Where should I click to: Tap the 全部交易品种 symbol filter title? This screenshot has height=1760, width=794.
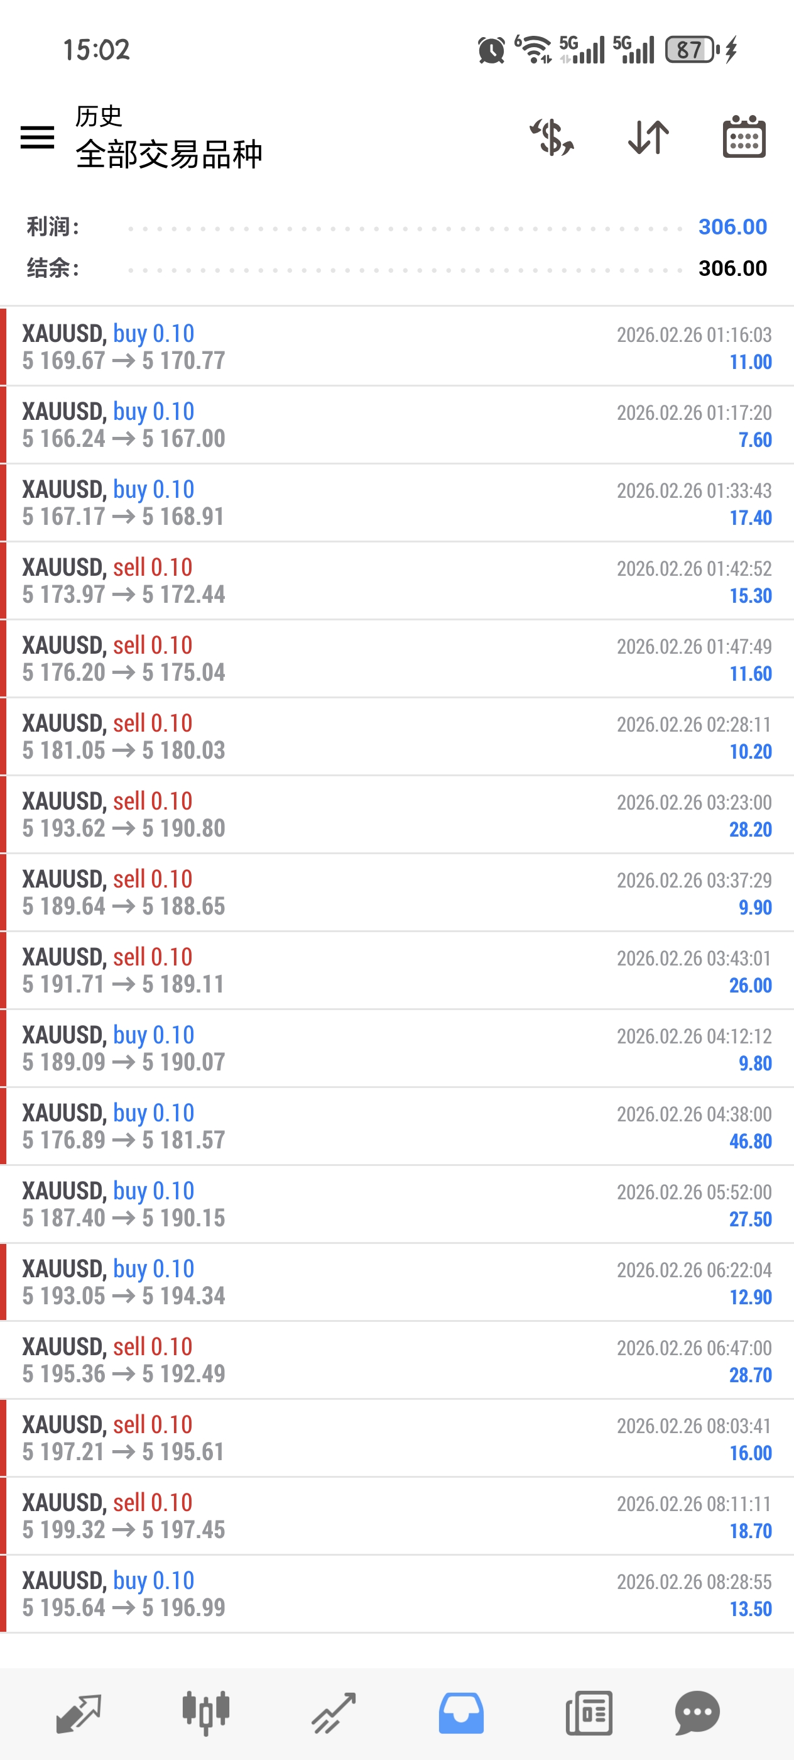click(x=168, y=155)
